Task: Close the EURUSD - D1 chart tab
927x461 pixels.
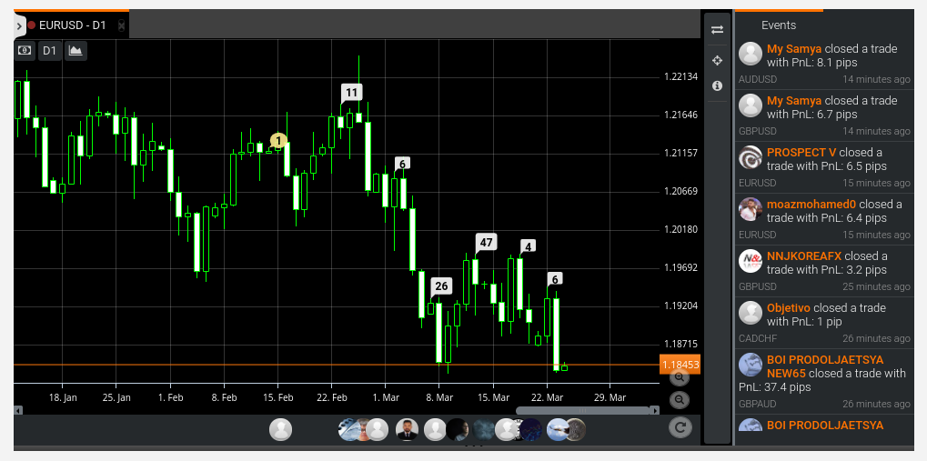Action: (x=121, y=25)
